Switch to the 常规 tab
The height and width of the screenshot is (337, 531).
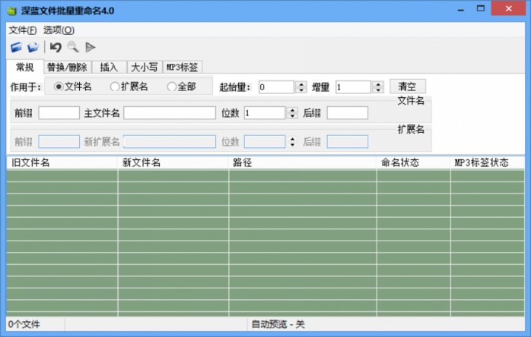pyautogui.click(x=25, y=68)
